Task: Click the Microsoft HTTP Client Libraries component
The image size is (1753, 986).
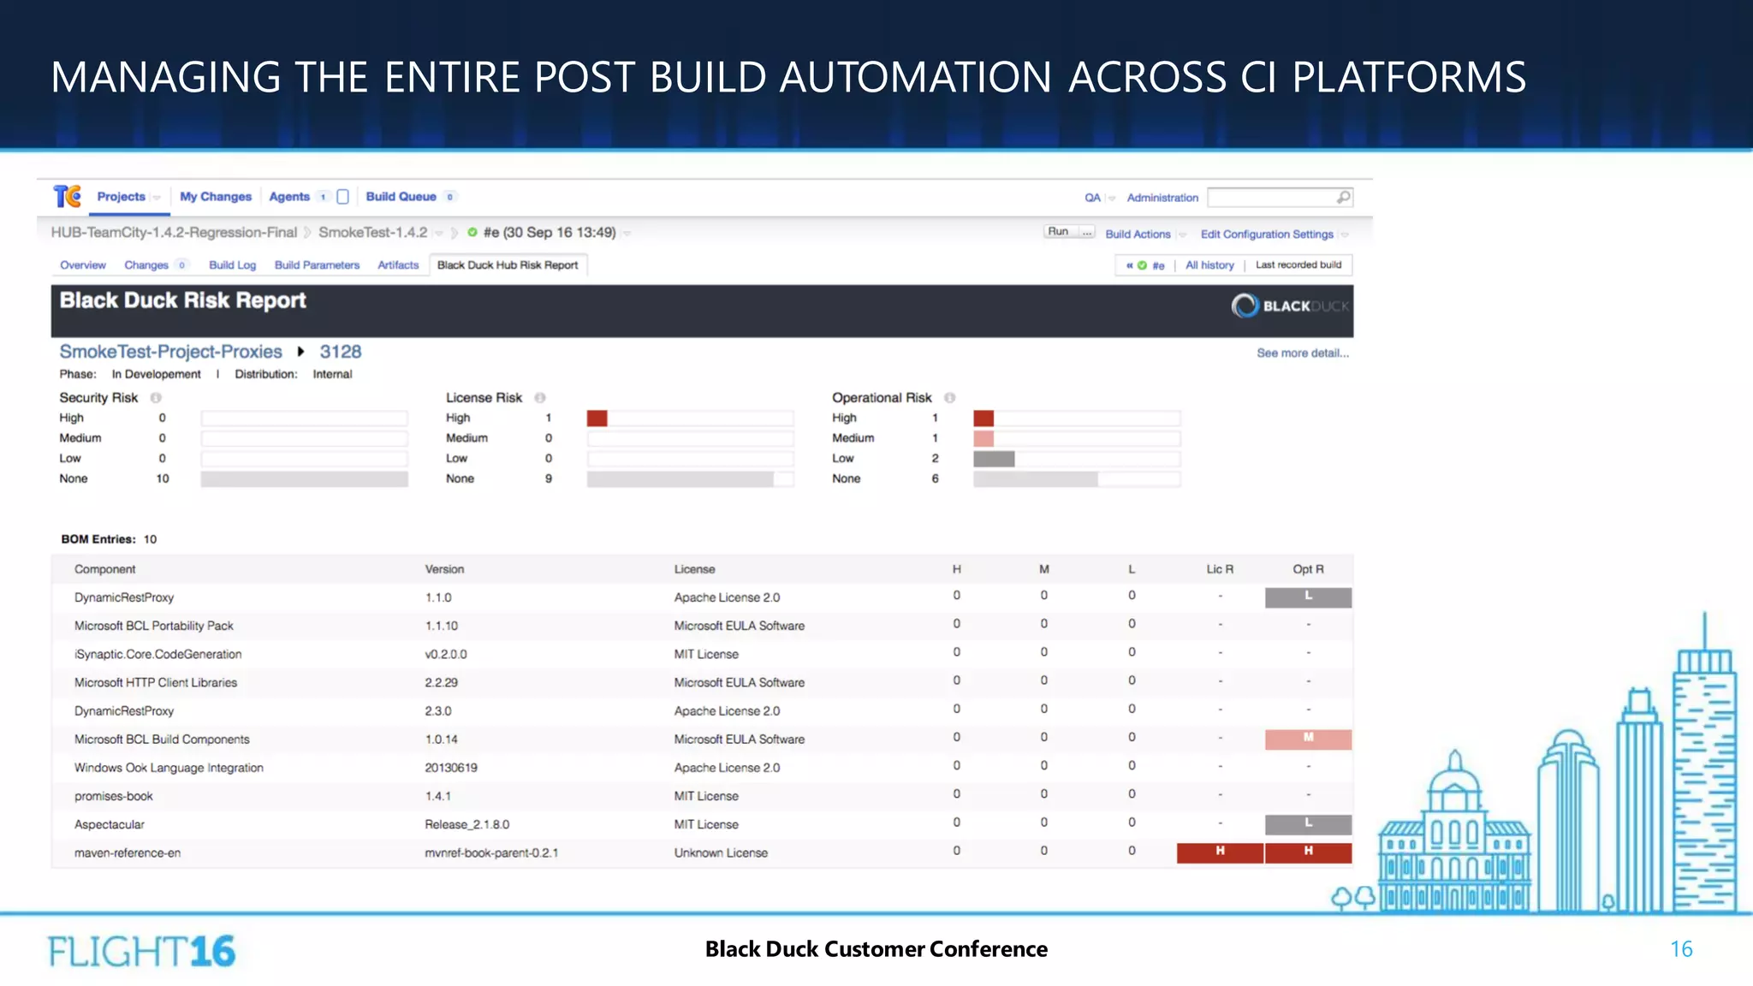Action: tap(156, 683)
